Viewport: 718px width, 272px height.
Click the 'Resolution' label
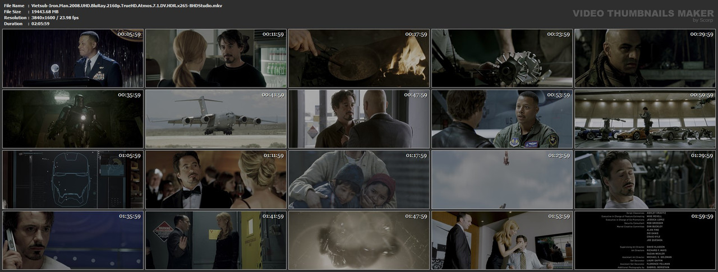(x=14, y=17)
